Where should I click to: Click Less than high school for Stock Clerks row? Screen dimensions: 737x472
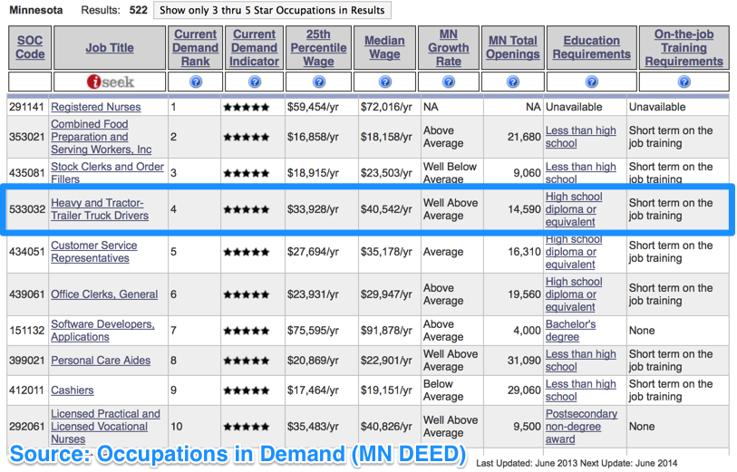click(x=580, y=173)
